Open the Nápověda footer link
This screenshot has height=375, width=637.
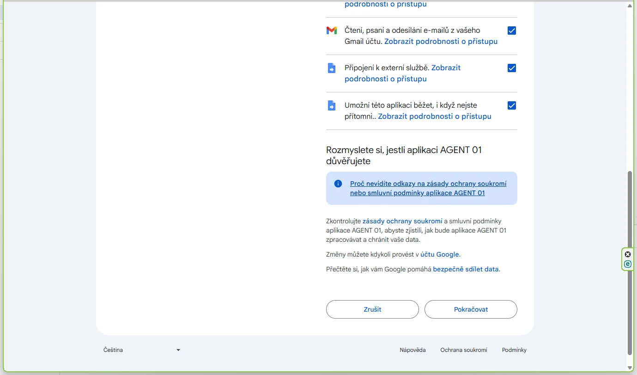click(413, 350)
